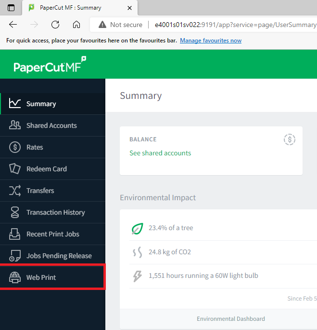Click the PaperCut MF logo
Image resolution: width=317 pixels, height=330 pixels.
pos(50,65)
